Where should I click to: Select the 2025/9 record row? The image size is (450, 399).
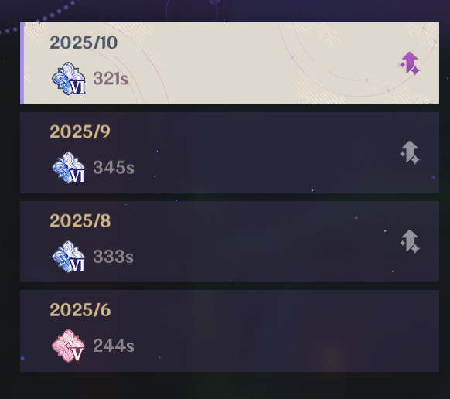pos(230,152)
